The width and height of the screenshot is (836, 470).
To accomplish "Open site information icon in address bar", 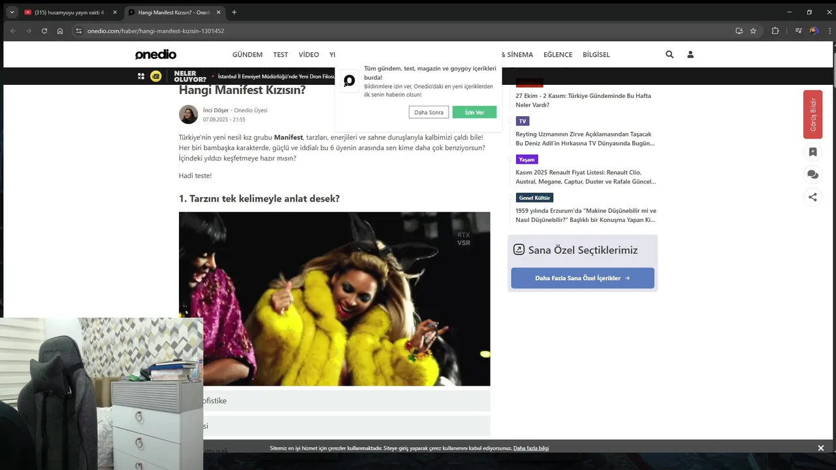I will pos(78,31).
